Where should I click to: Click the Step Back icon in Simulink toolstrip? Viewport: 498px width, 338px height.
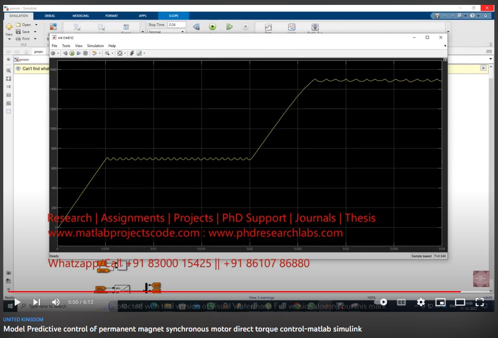[196, 27]
